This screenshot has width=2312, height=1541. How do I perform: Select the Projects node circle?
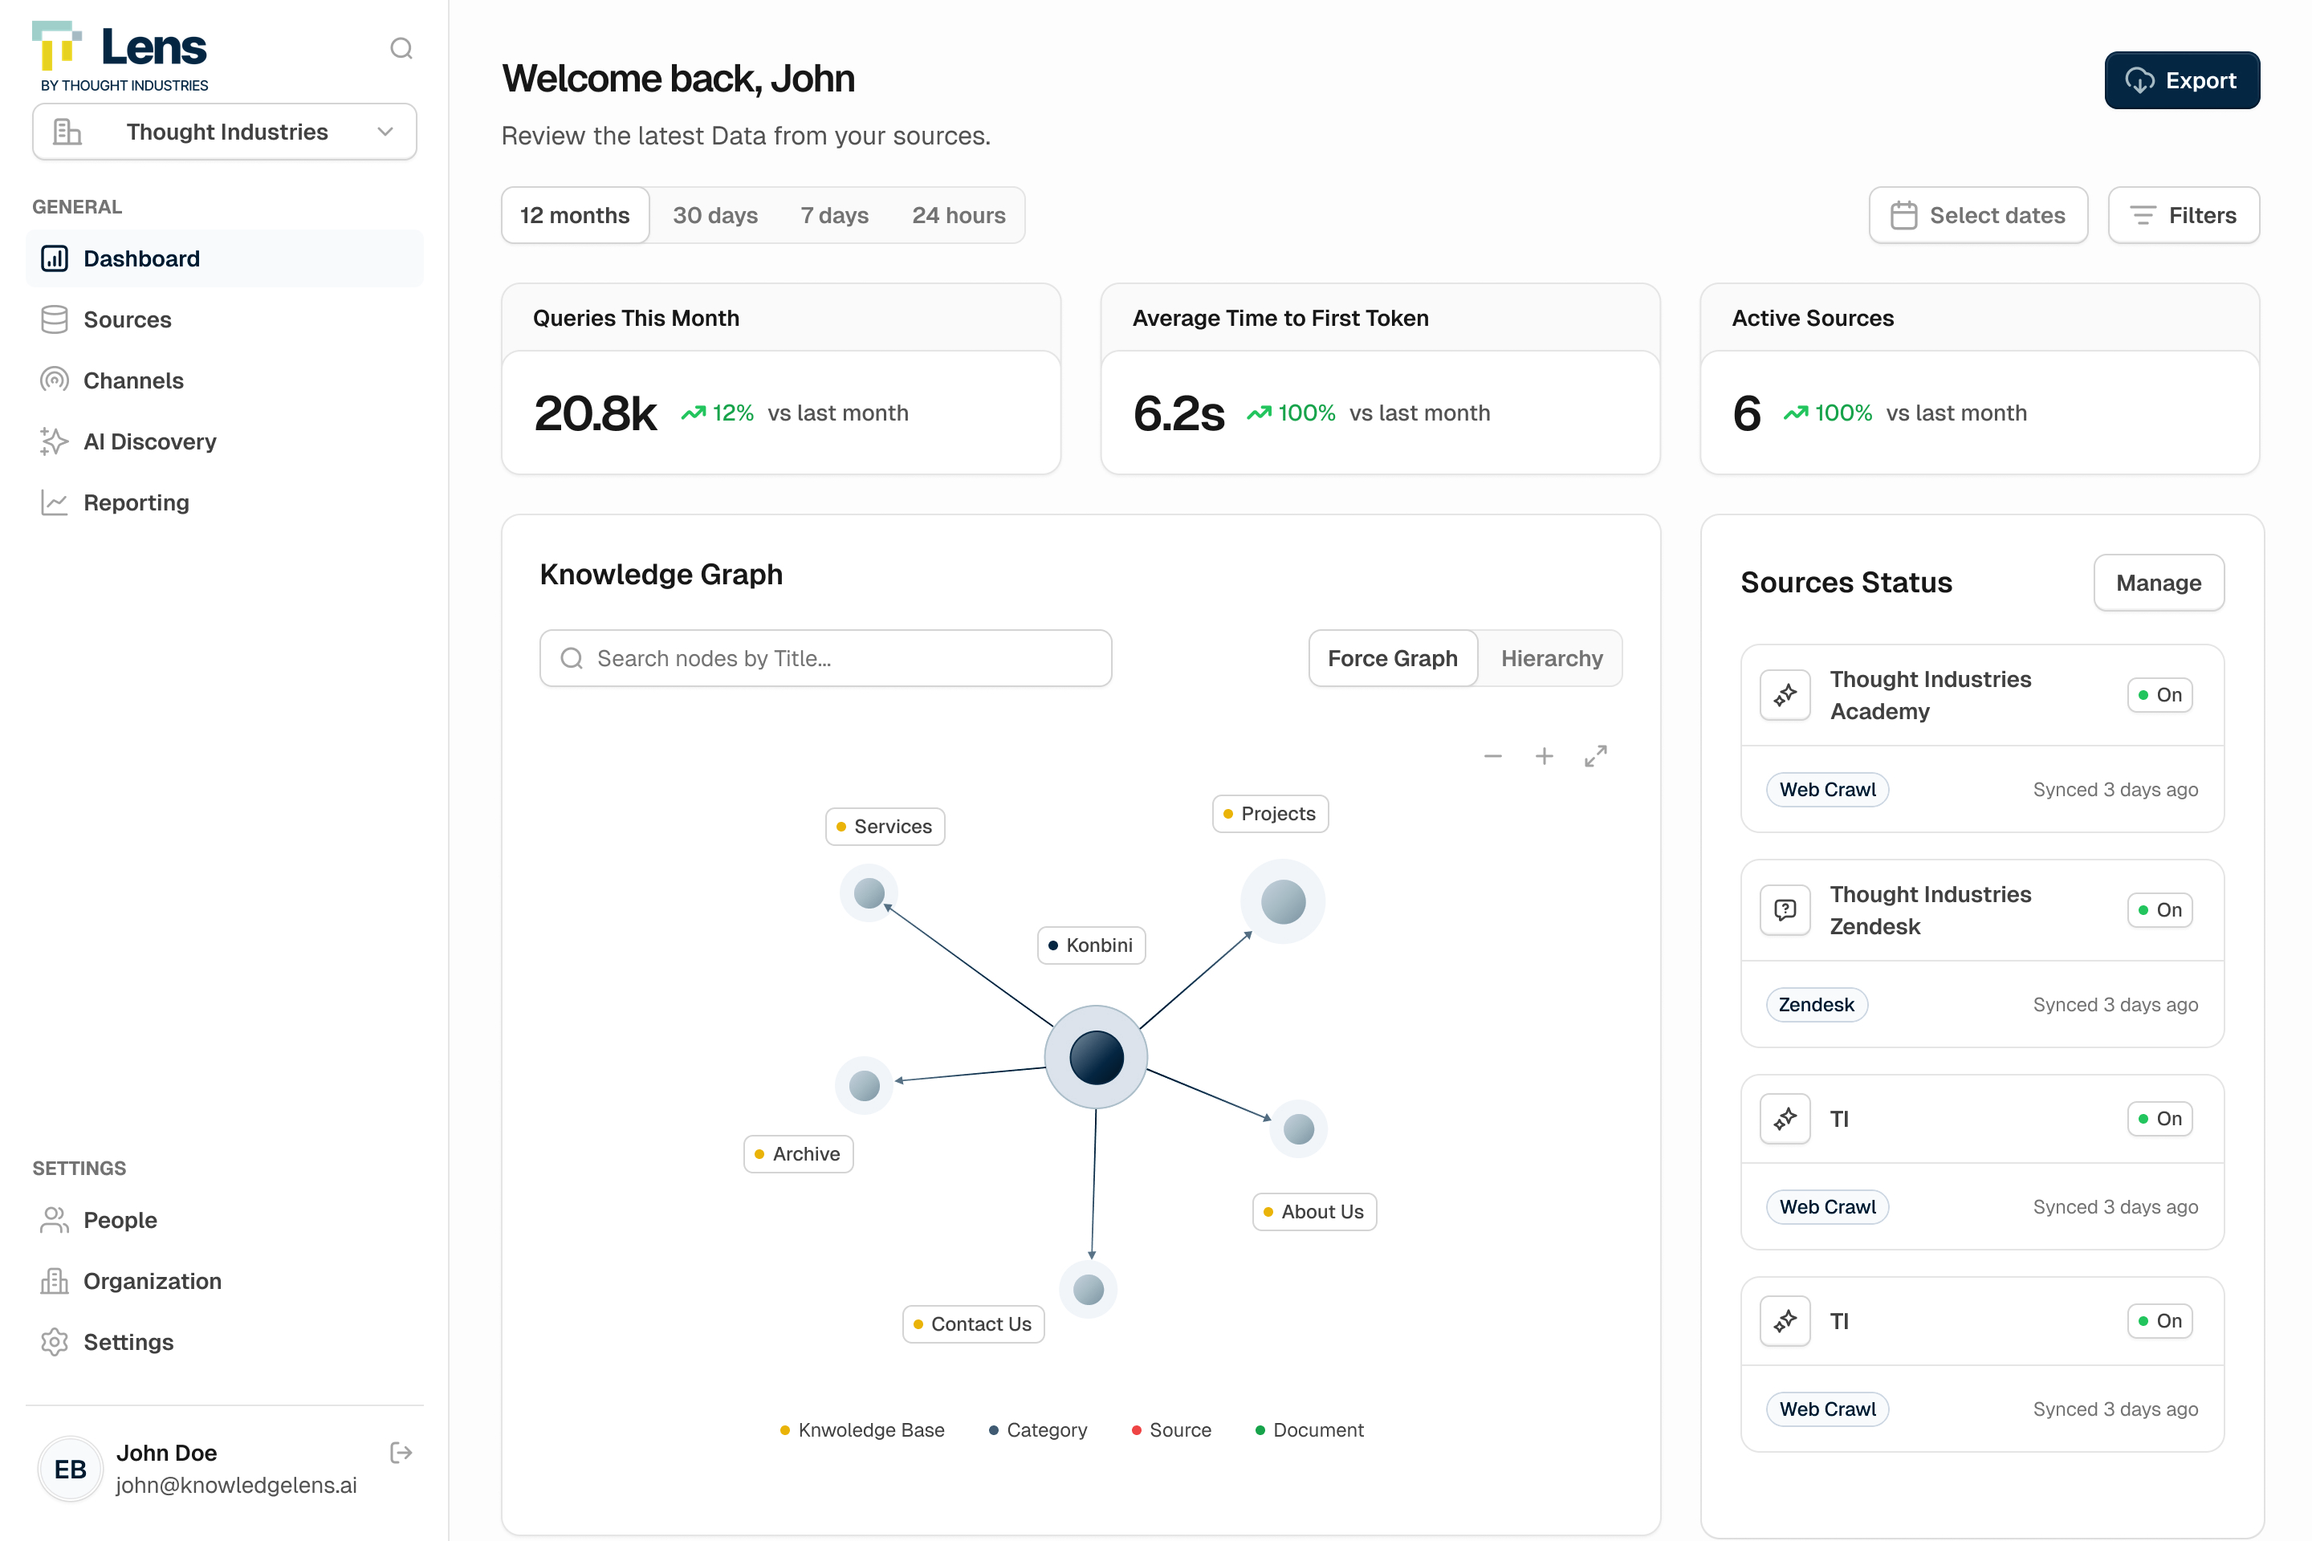(1283, 901)
